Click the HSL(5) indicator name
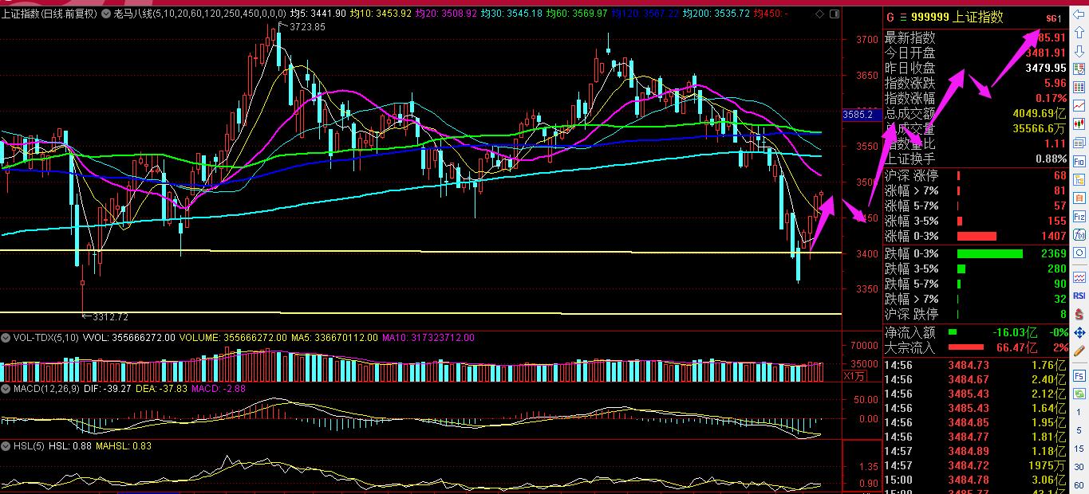 29,446
